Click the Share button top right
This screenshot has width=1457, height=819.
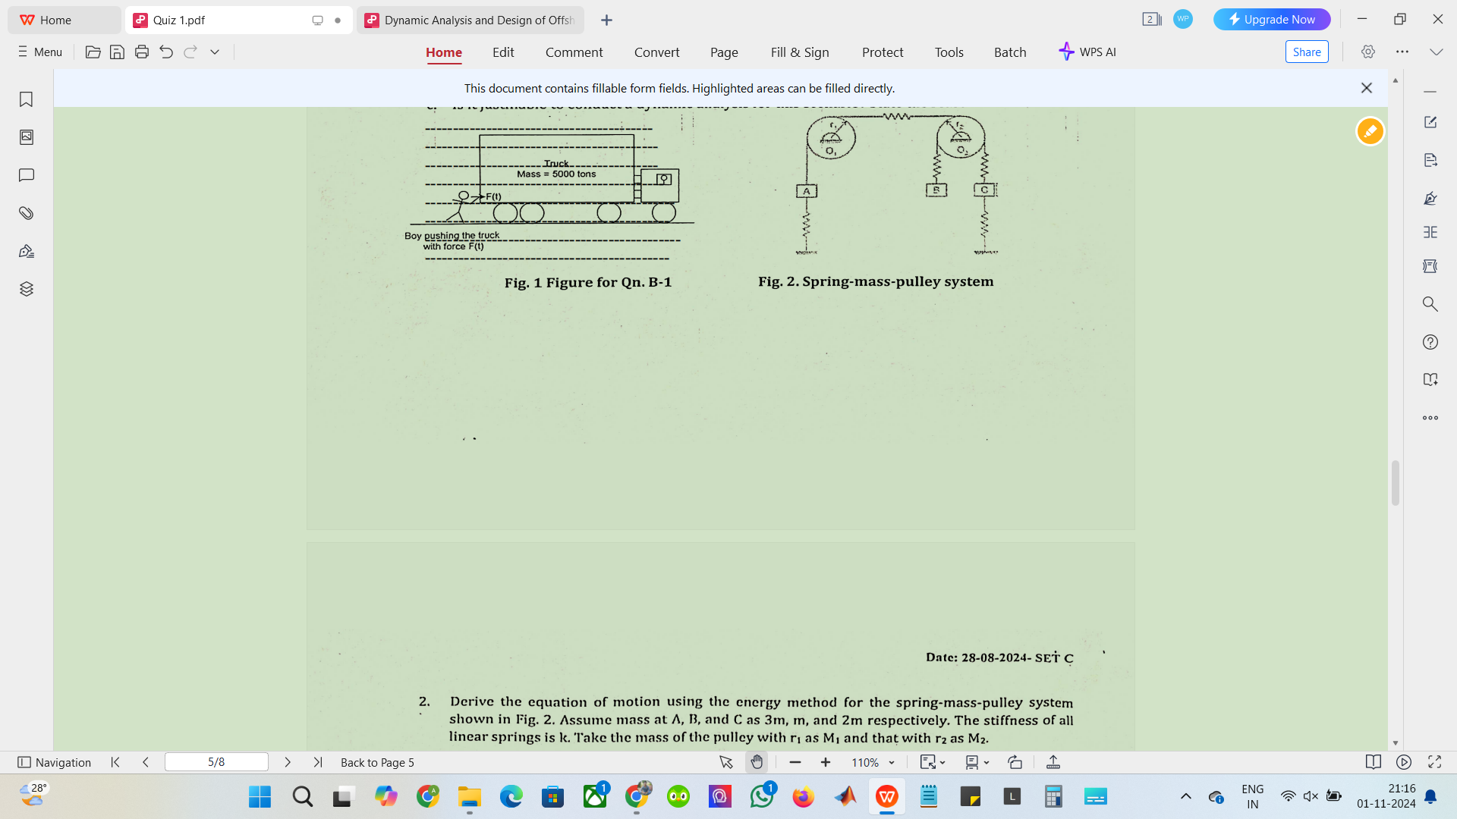(1307, 52)
